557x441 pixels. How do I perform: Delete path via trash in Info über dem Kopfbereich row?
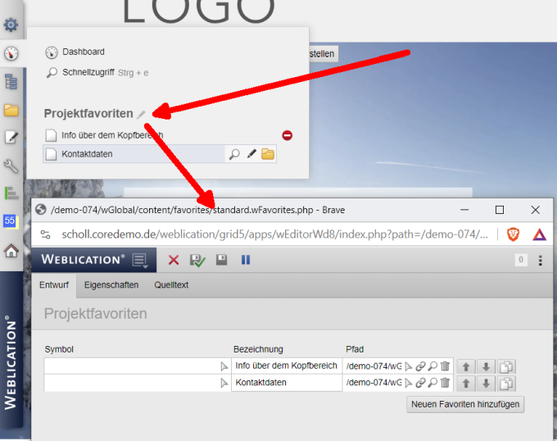(x=445, y=366)
